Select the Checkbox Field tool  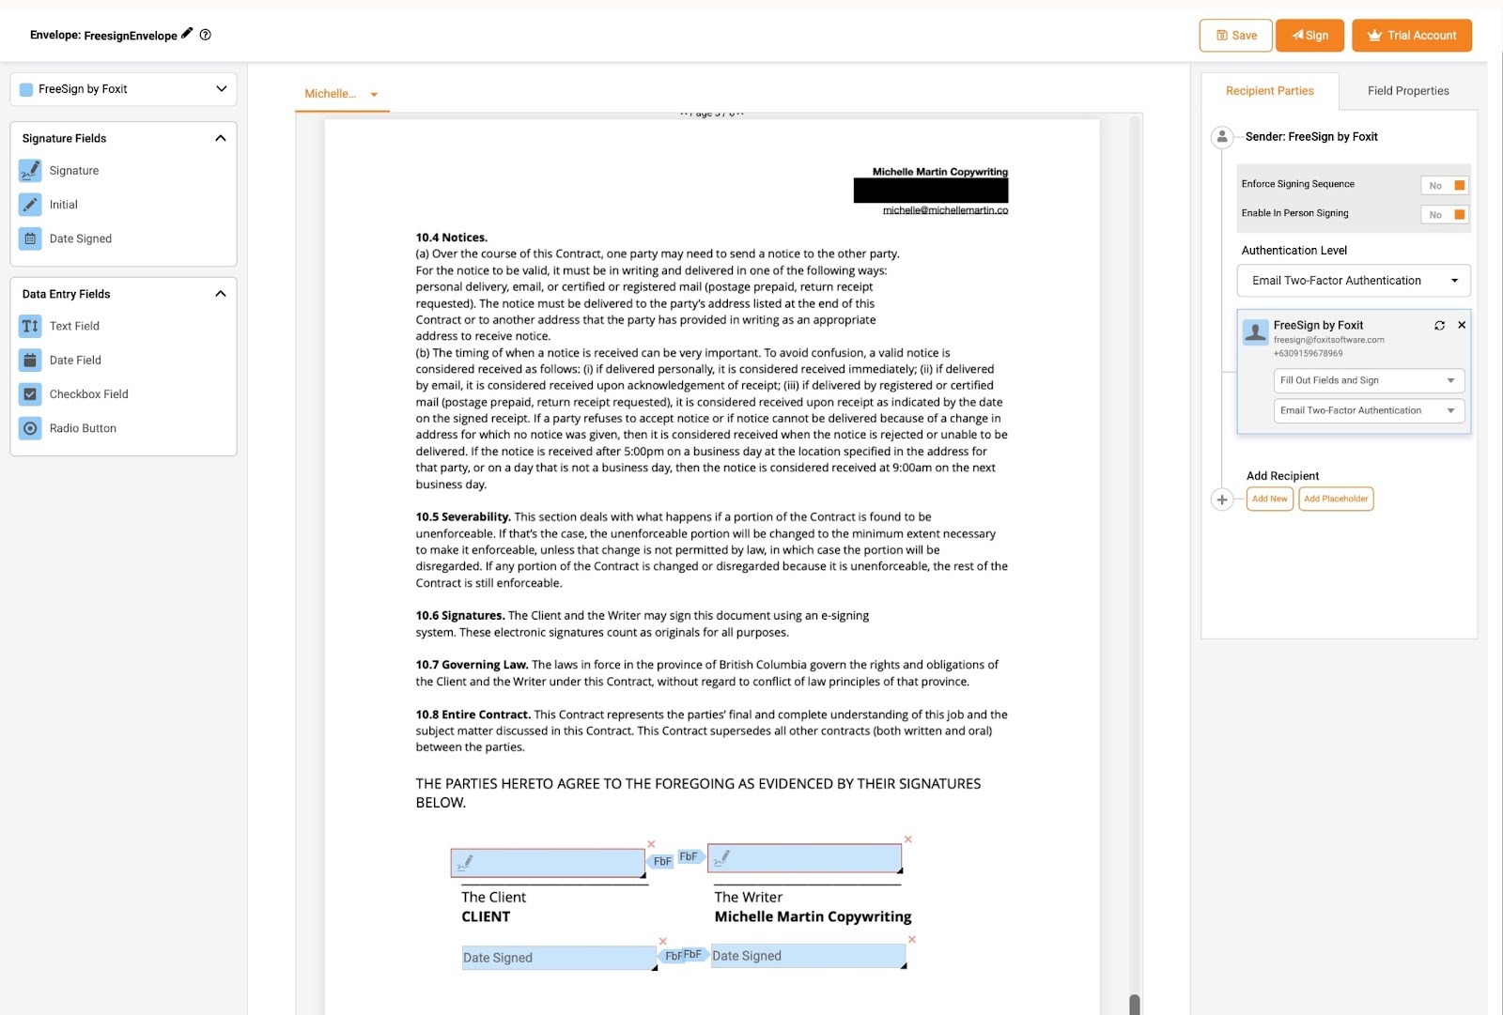click(x=88, y=393)
